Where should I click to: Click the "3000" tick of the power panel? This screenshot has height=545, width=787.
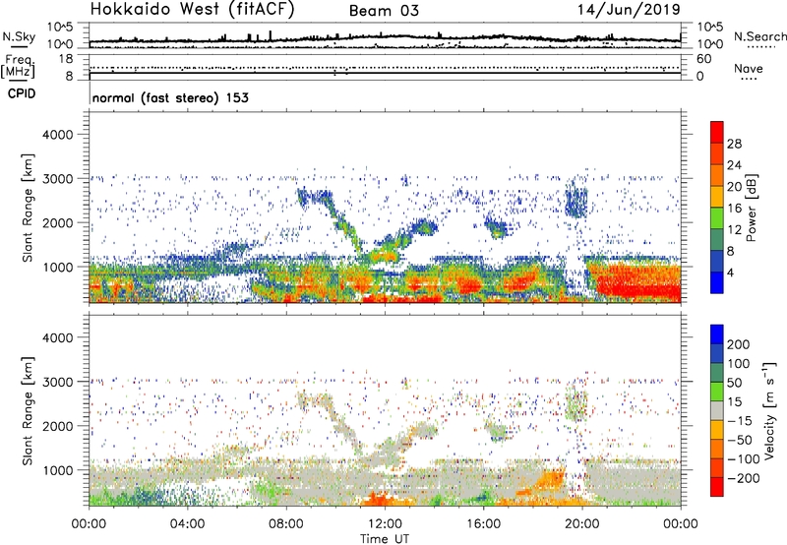point(57,179)
